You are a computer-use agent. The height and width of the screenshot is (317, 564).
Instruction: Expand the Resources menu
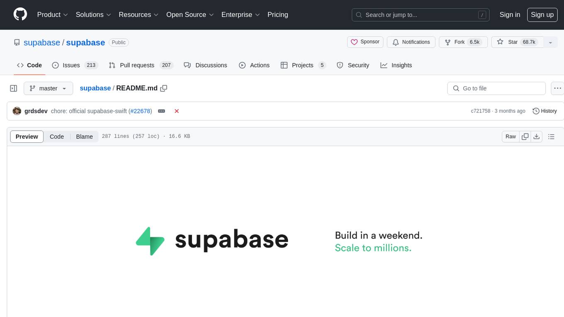[139, 15]
